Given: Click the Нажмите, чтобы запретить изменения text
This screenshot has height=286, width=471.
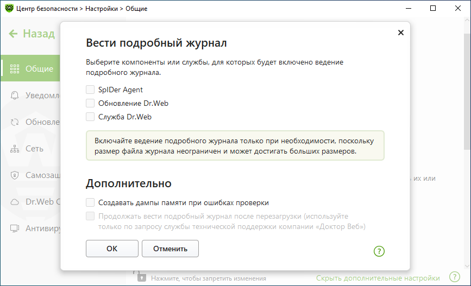Looking at the screenshot, I should [209, 278].
